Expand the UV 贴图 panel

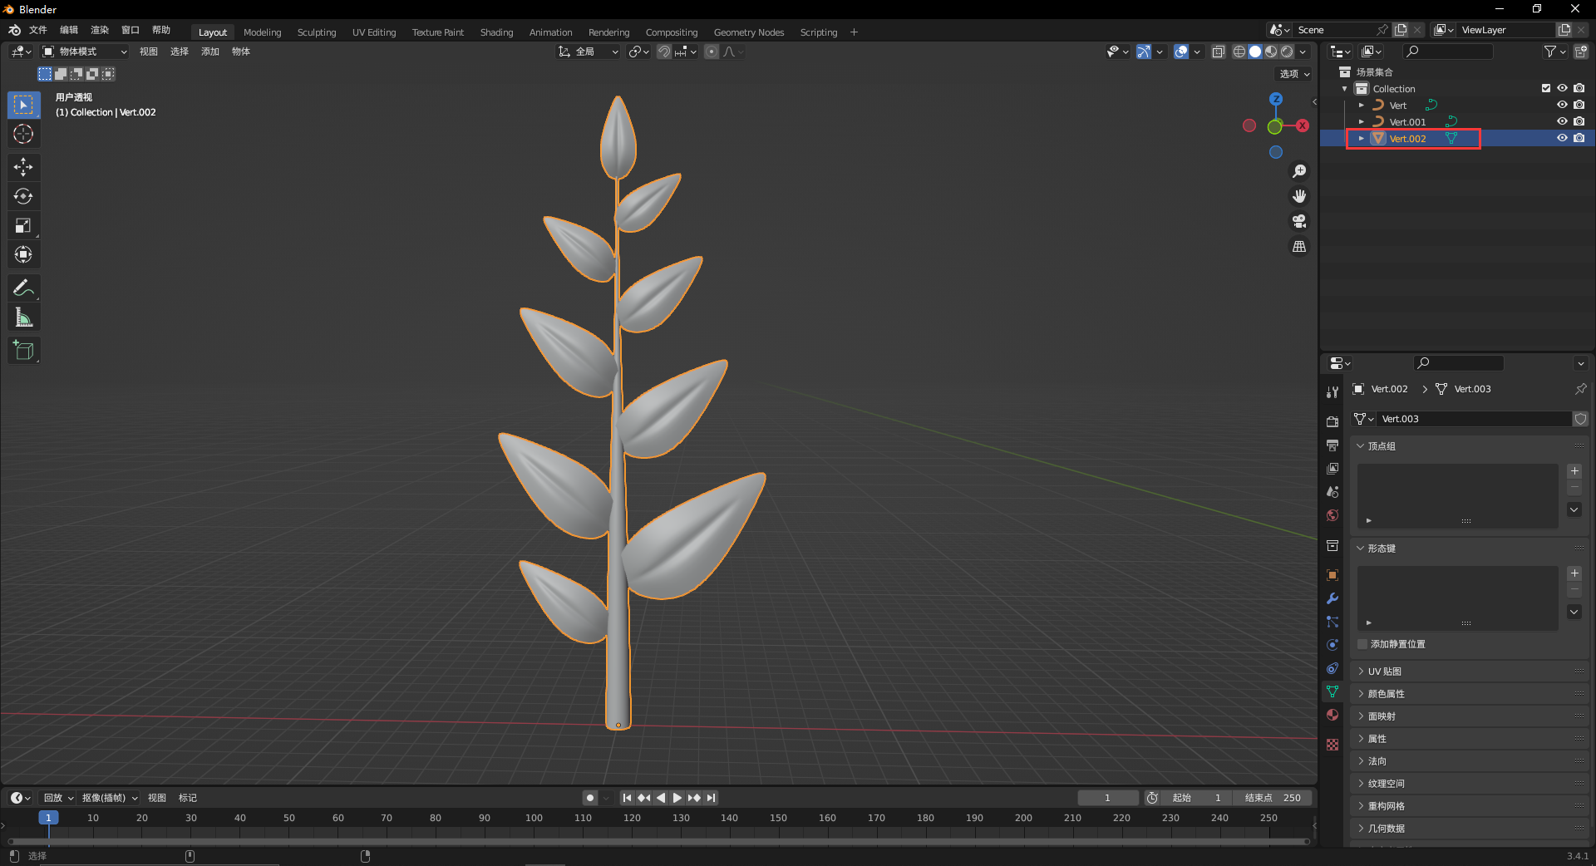1384,672
